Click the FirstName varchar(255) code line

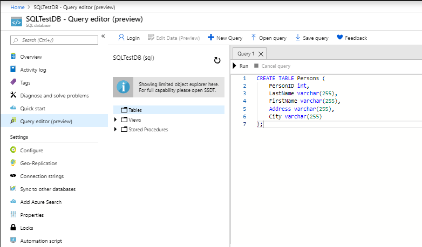tap(305, 101)
